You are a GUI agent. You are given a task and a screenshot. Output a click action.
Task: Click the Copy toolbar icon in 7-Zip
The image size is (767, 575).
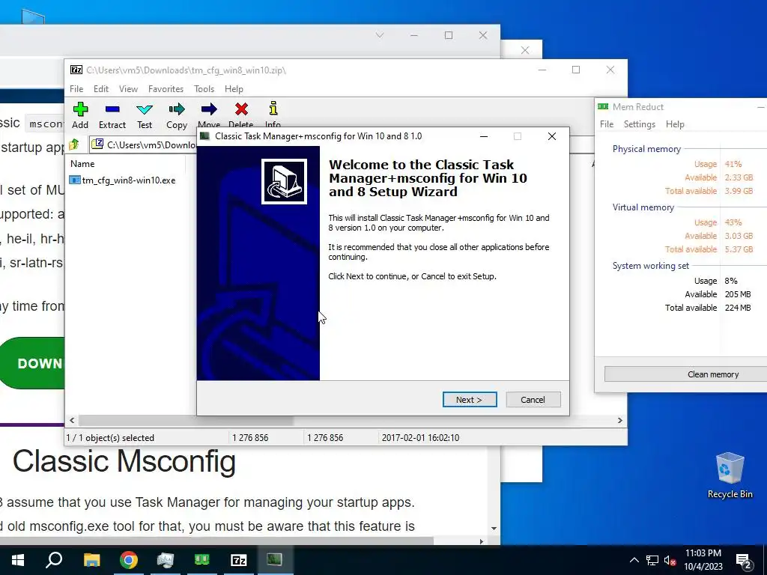click(177, 115)
